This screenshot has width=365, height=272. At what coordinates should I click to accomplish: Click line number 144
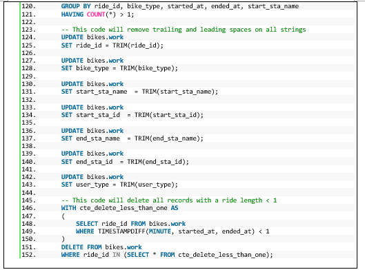click(x=29, y=193)
